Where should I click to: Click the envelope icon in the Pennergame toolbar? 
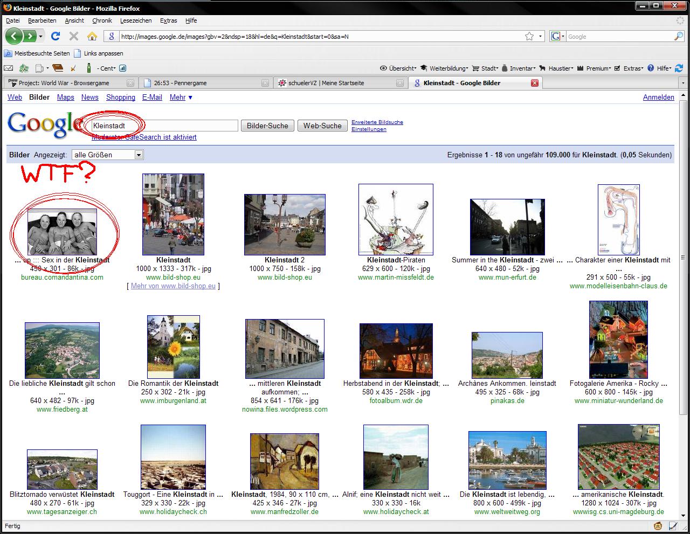pyautogui.click(x=9, y=68)
